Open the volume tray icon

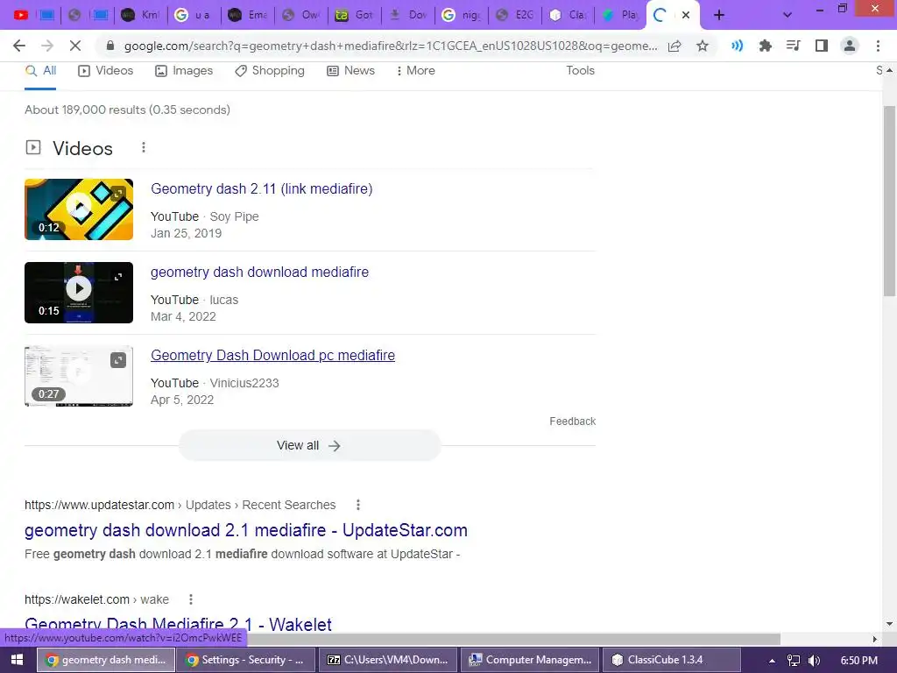(x=814, y=661)
